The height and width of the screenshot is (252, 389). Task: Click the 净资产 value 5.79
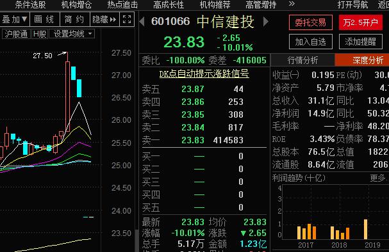326,88
